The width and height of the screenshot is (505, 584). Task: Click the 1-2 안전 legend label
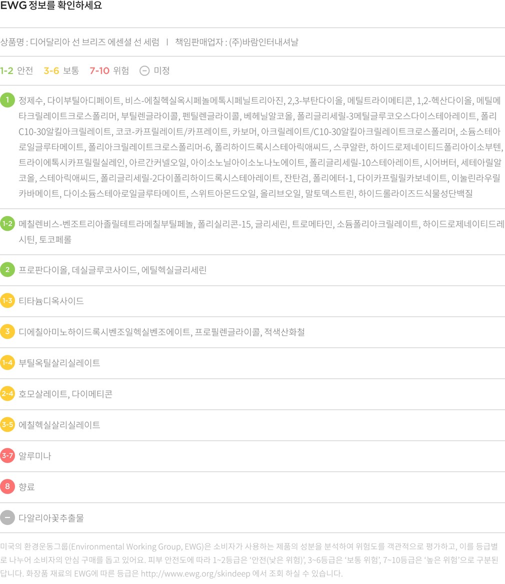(x=16, y=70)
